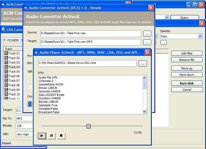This screenshot has width=206, height=149.
Task: Click Remove file button
Action: pos(187,60)
